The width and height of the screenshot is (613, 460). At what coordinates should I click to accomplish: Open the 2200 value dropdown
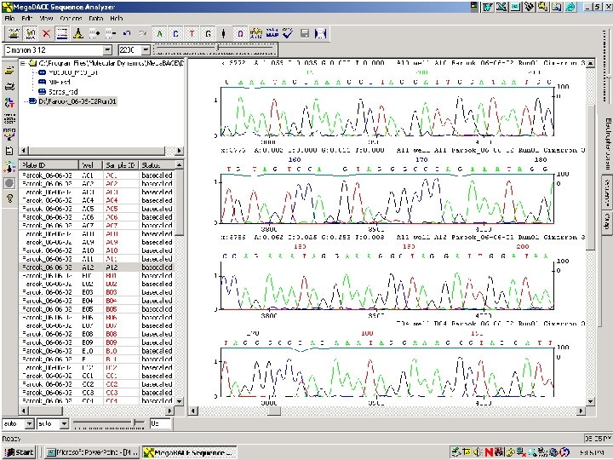tap(145, 50)
